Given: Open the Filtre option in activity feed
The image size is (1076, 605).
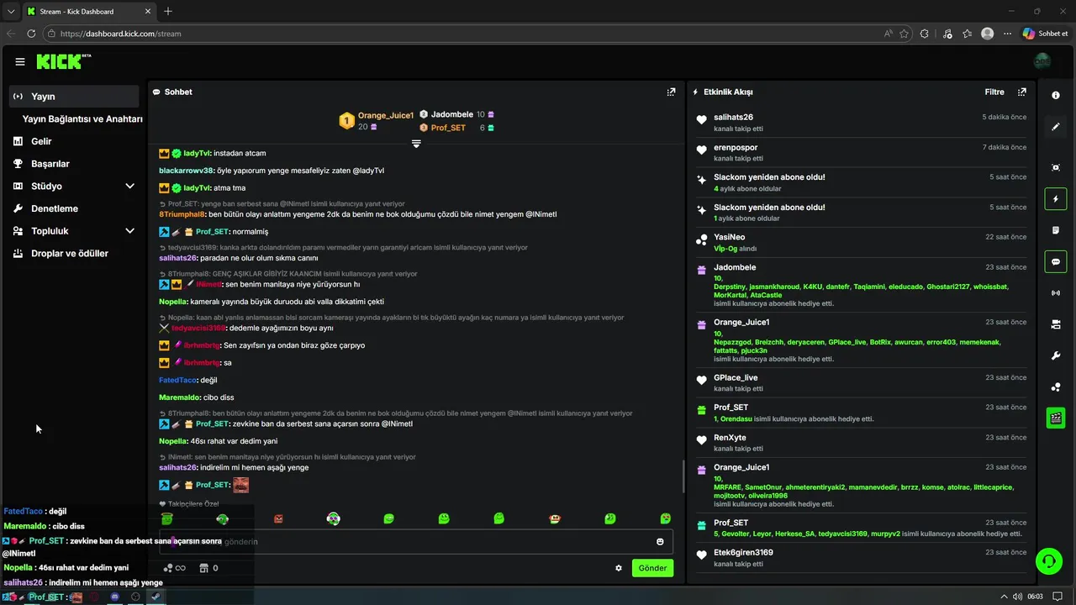Looking at the screenshot, I should click(x=994, y=92).
